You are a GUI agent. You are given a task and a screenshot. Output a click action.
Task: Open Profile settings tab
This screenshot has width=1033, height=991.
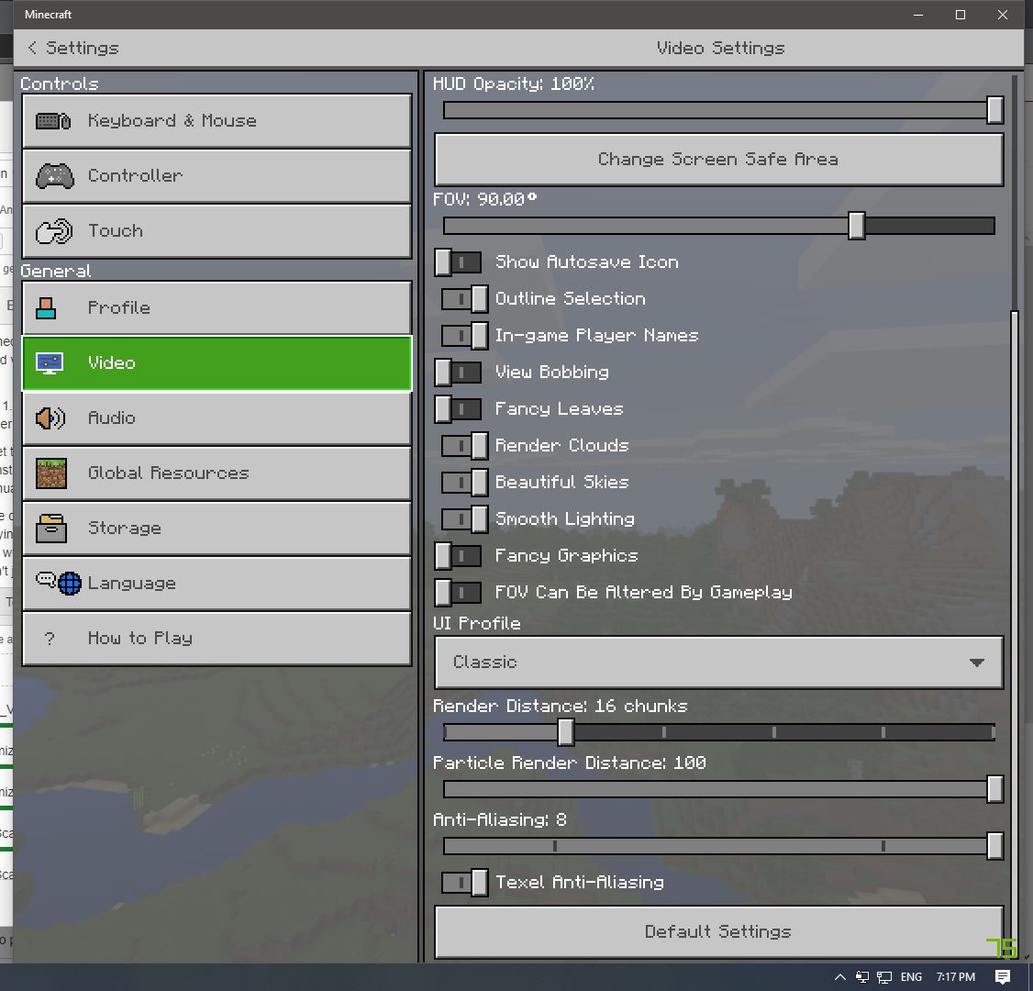(217, 307)
